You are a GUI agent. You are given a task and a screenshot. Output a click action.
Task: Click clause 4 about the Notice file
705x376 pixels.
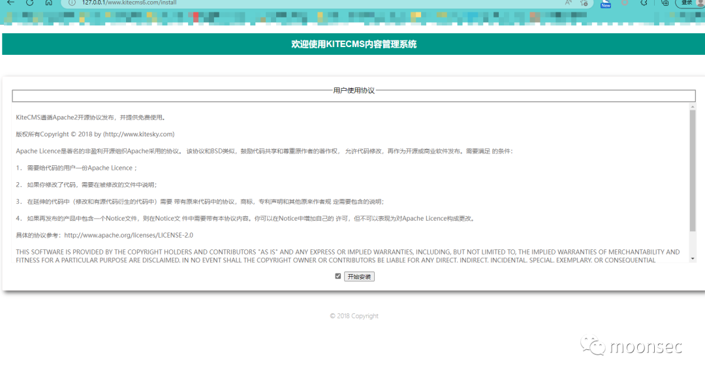tap(245, 219)
